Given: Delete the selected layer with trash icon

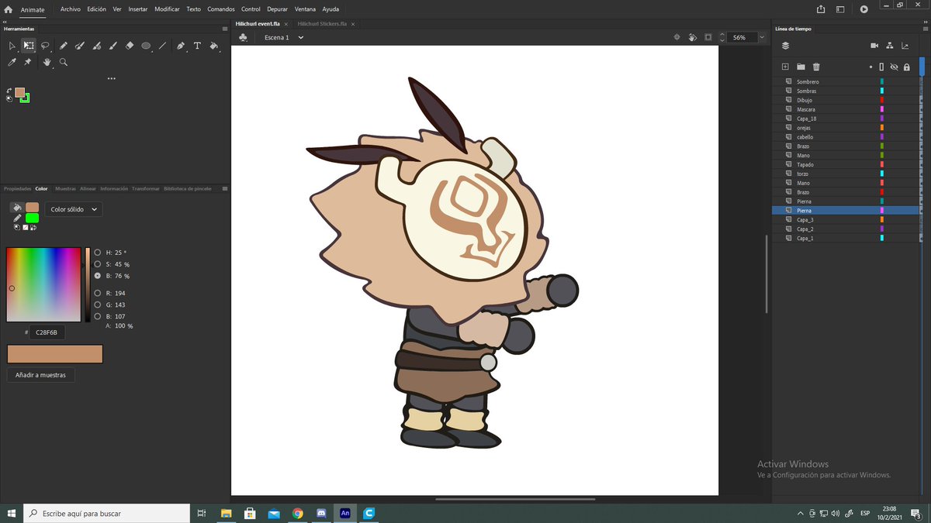Looking at the screenshot, I should (816, 67).
